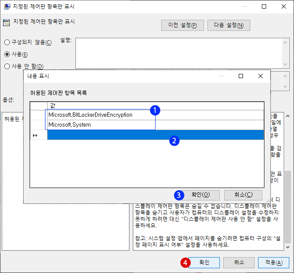Click the 설명: label
This screenshot has height=273, width=294.
(66, 40)
